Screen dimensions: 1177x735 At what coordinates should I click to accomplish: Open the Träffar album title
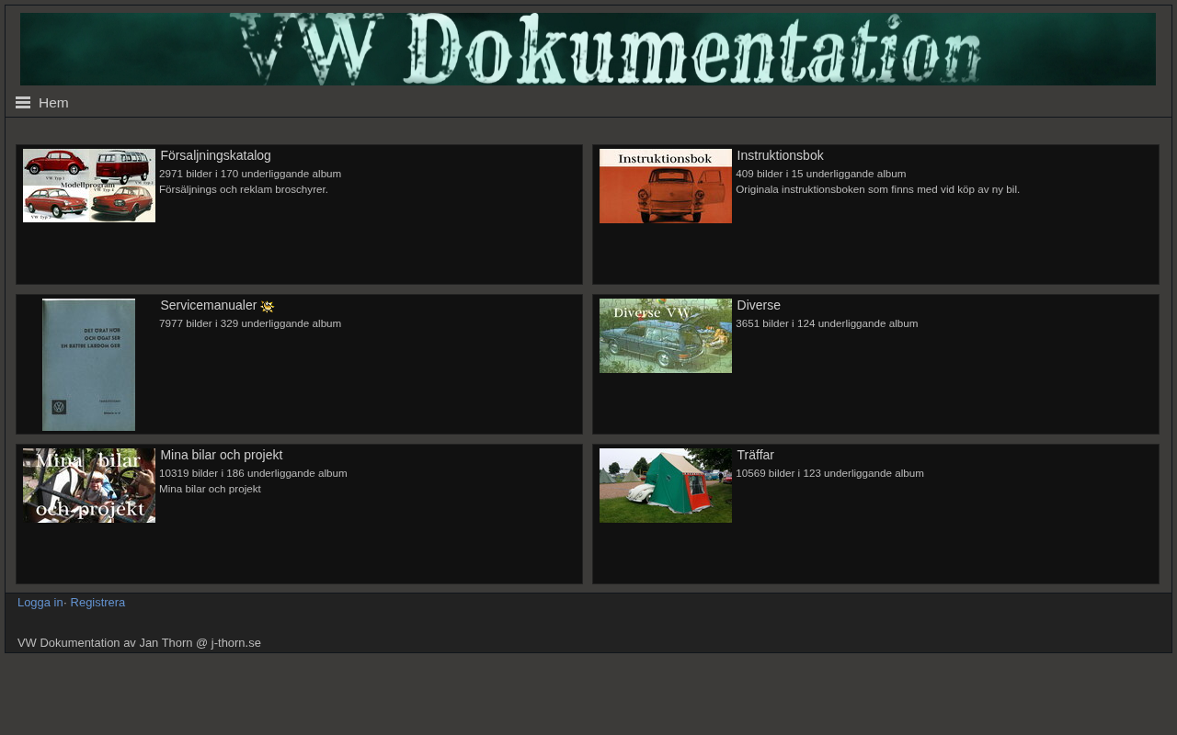click(755, 455)
